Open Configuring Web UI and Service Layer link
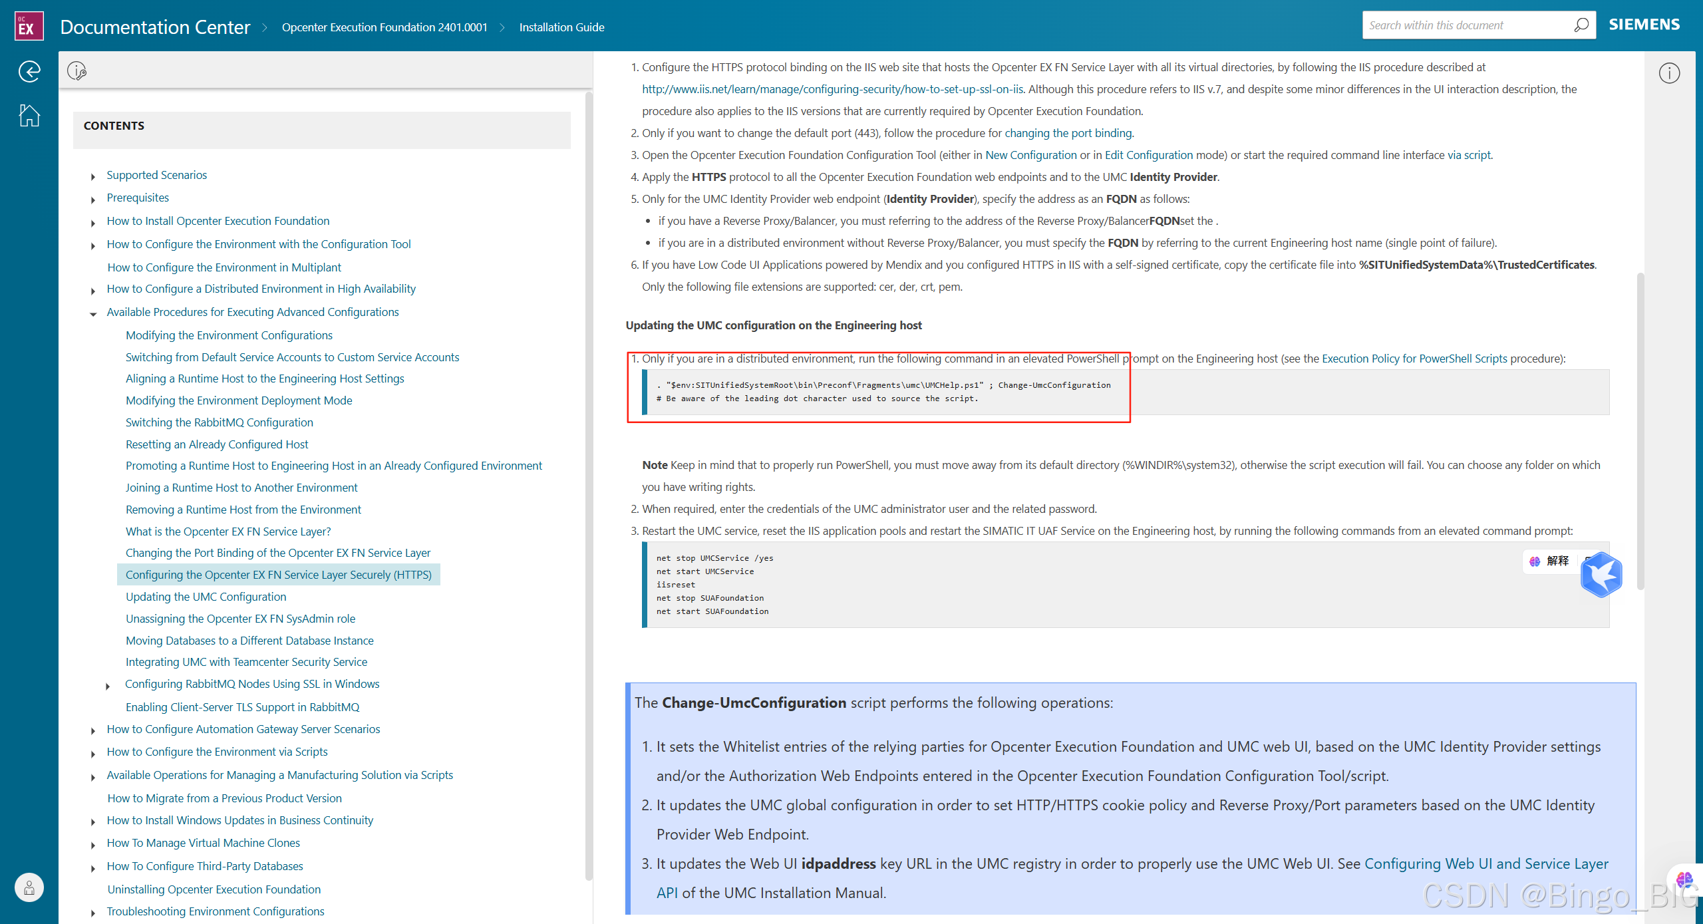Image resolution: width=1703 pixels, height=924 pixels. (1486, 863)
